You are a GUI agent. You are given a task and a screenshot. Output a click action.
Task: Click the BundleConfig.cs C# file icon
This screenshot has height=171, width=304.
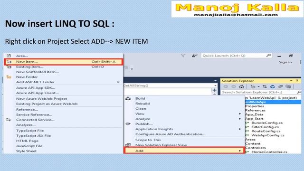(247, 123)
